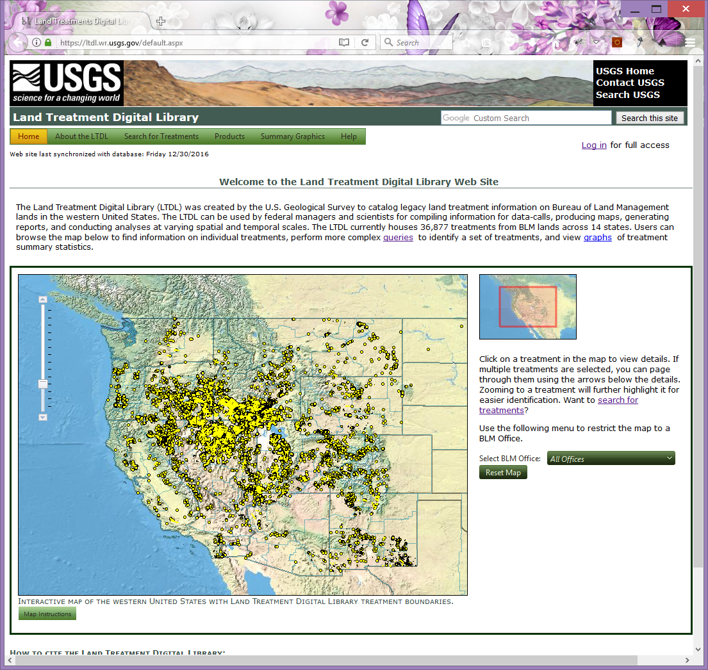The height and width of the screenshot is (670, 708).
Task: Reload the page with the refresh icon
Action: 365,43
